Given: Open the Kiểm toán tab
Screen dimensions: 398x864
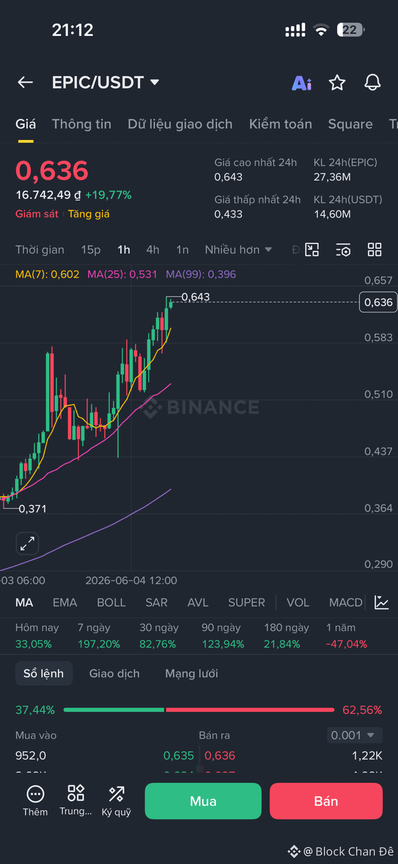Looking at the screenshot, I should pyautogui.click(x=281, y=124).
